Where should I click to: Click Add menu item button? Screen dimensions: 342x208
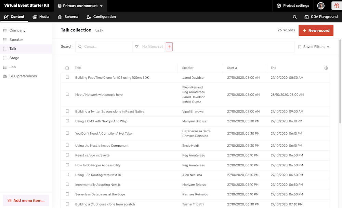(x=26, y=200)
